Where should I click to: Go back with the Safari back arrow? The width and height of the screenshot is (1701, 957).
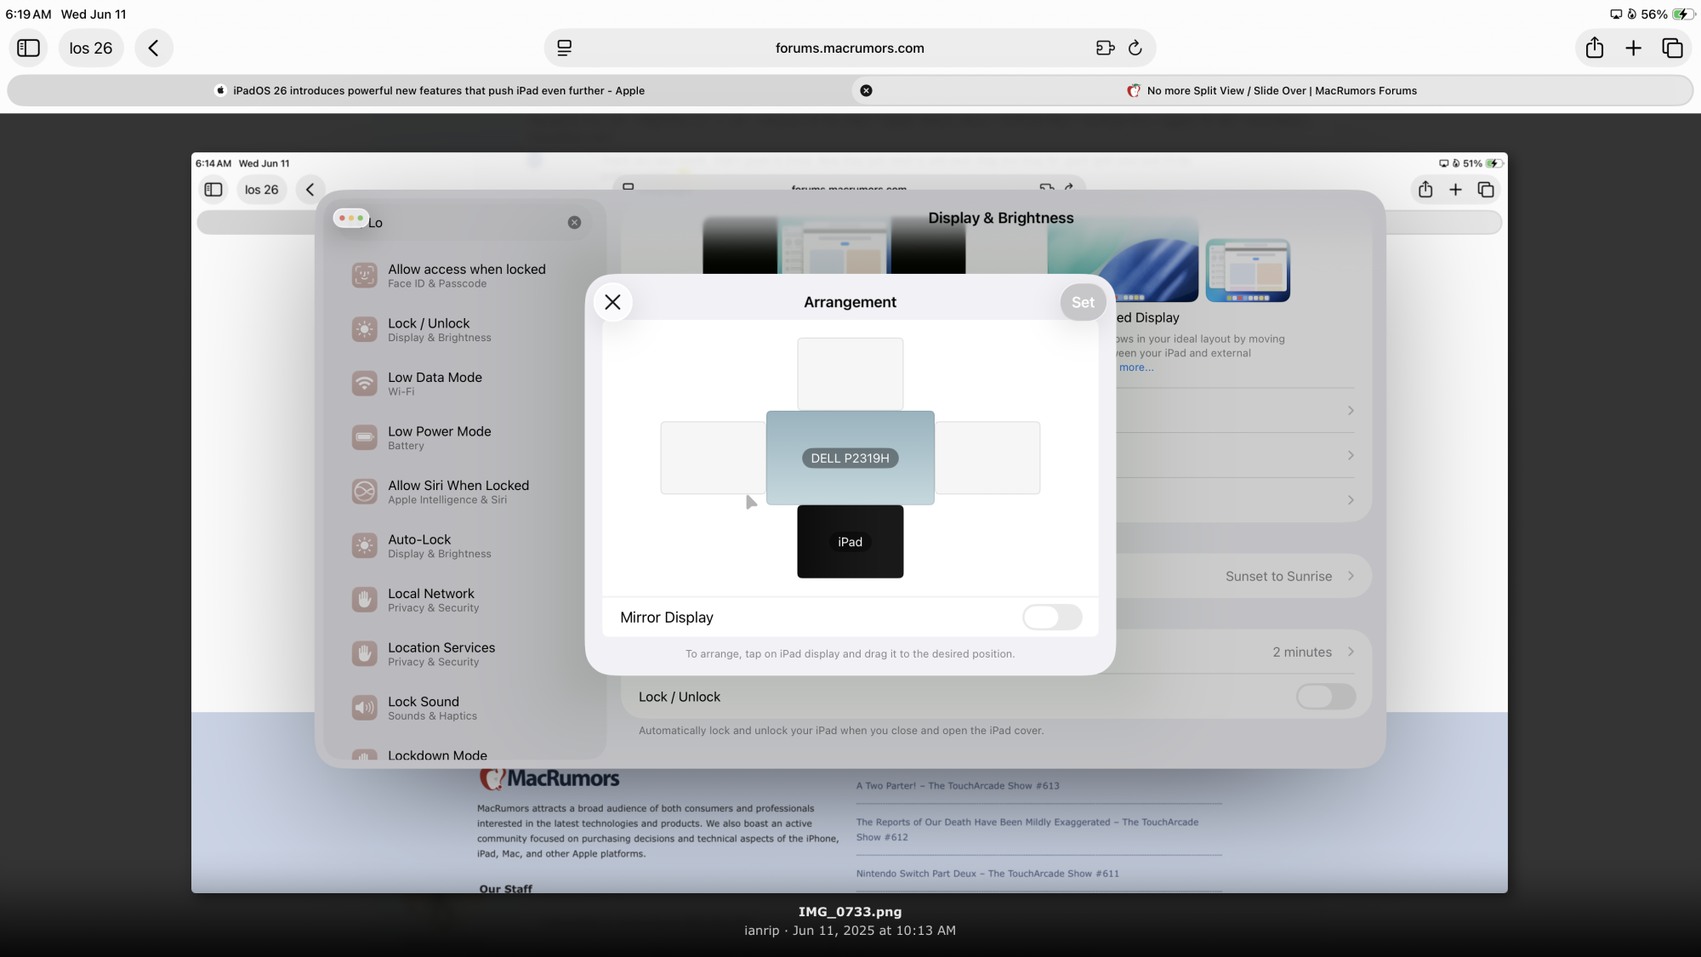click(154, 48)
